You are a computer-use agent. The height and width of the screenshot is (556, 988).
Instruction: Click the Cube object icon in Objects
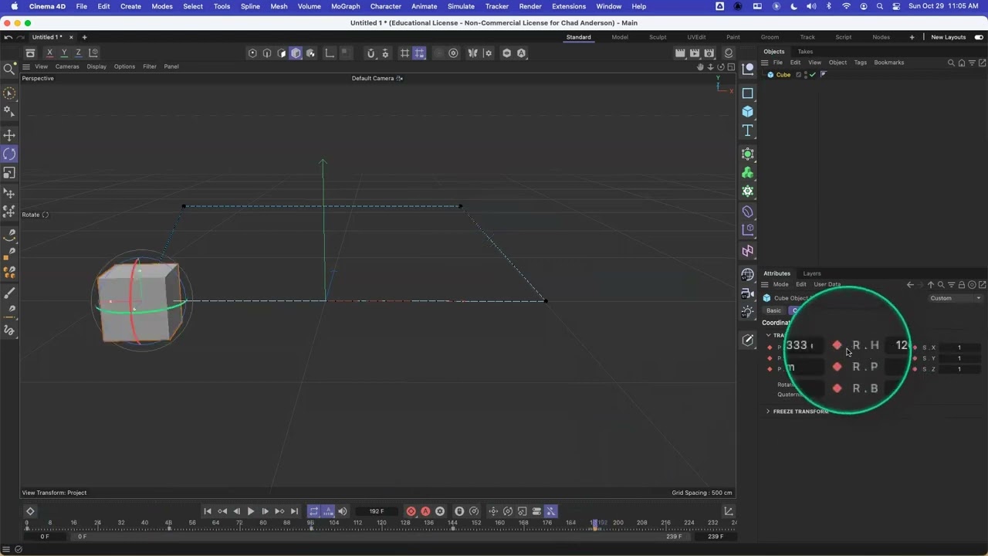[770, 75]
